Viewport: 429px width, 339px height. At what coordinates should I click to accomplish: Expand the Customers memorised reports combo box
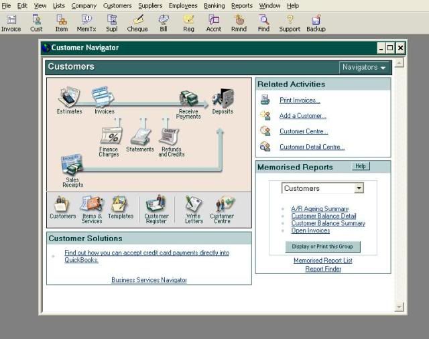[359, 188]
